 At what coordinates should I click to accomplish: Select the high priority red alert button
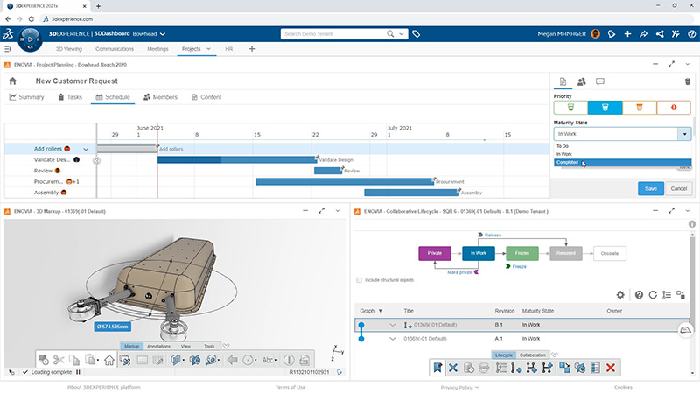click(674, 108)
